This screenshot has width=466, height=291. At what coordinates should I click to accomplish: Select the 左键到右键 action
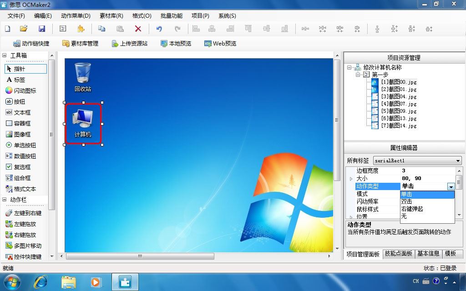[x=24, y=213]
